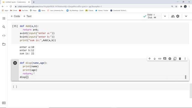
Task: Open the command palette keyboard icon
Action: [4, 103]
